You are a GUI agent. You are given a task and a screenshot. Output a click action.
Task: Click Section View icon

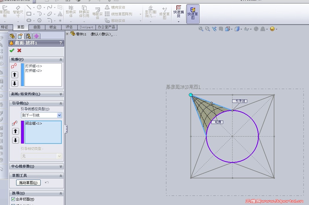pyautogui.click(x=221, y=29)
